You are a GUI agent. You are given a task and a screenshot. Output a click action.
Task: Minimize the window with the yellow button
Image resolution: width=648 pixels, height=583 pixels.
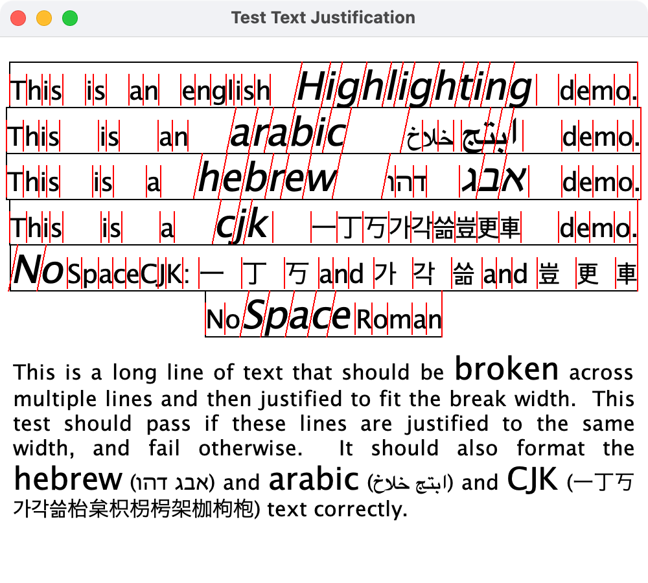44,18
